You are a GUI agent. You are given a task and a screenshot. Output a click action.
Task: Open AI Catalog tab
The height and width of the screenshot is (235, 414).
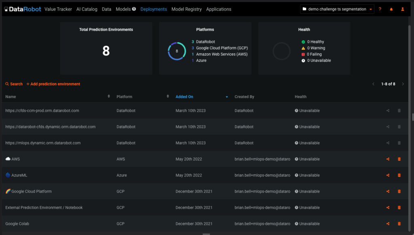click(x=87, y=9)
